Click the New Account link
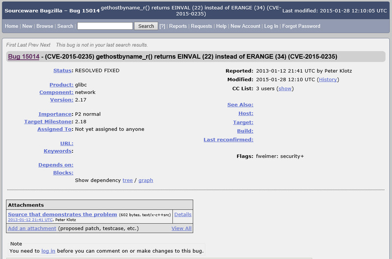This screenshot has width=392, height=259. (x=245, y=26)
